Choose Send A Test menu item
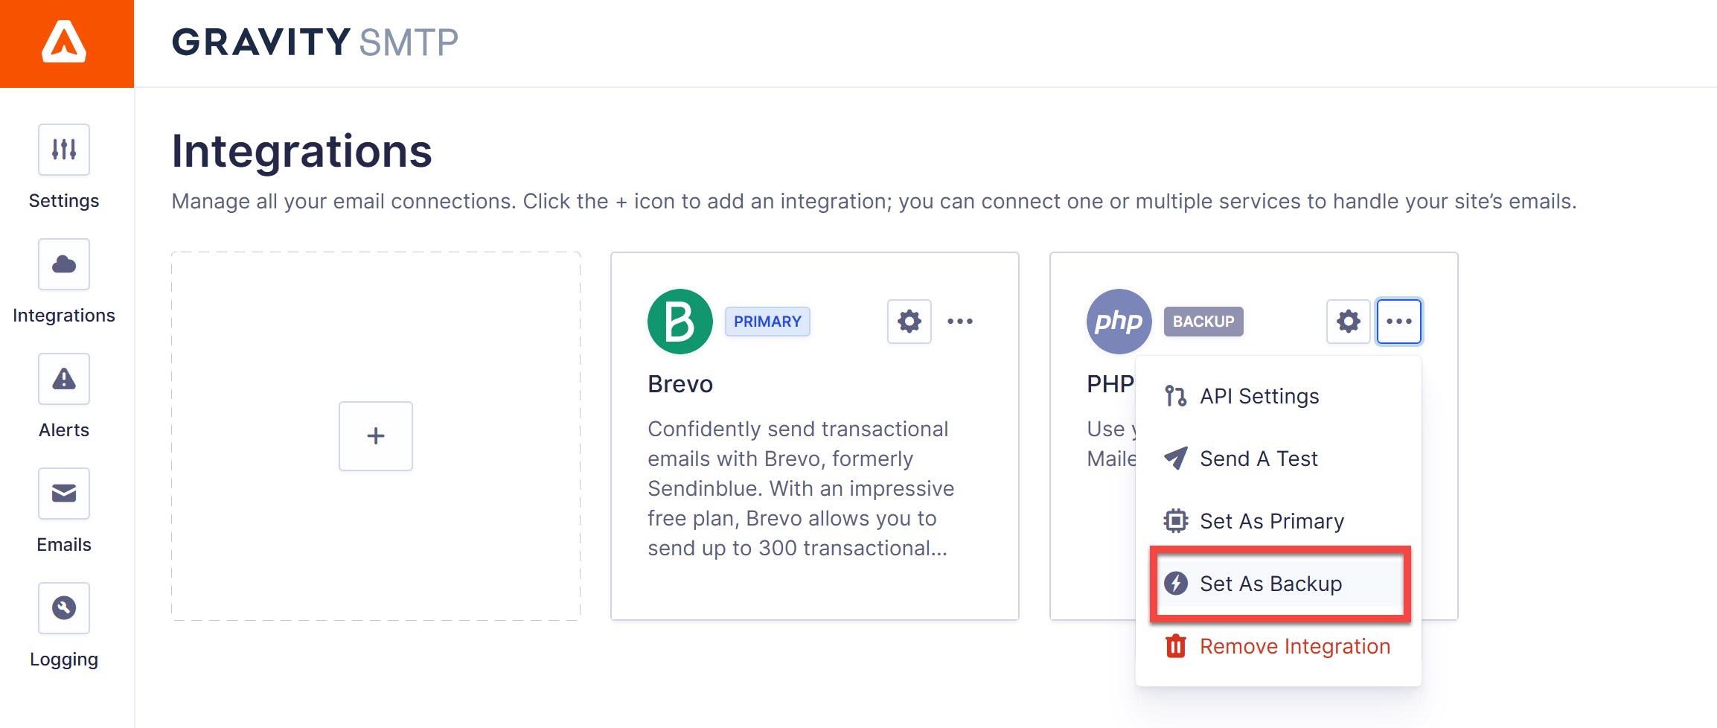This screenshot has width=1717, height=728. (1259, 459)
